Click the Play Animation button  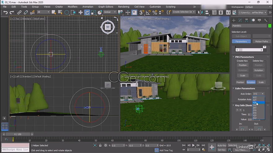(193, 145)
